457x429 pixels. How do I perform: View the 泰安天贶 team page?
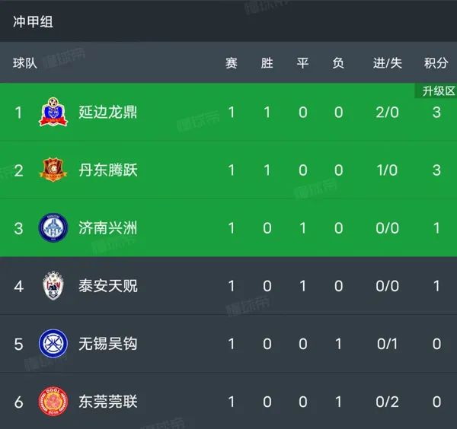[108, 286]
